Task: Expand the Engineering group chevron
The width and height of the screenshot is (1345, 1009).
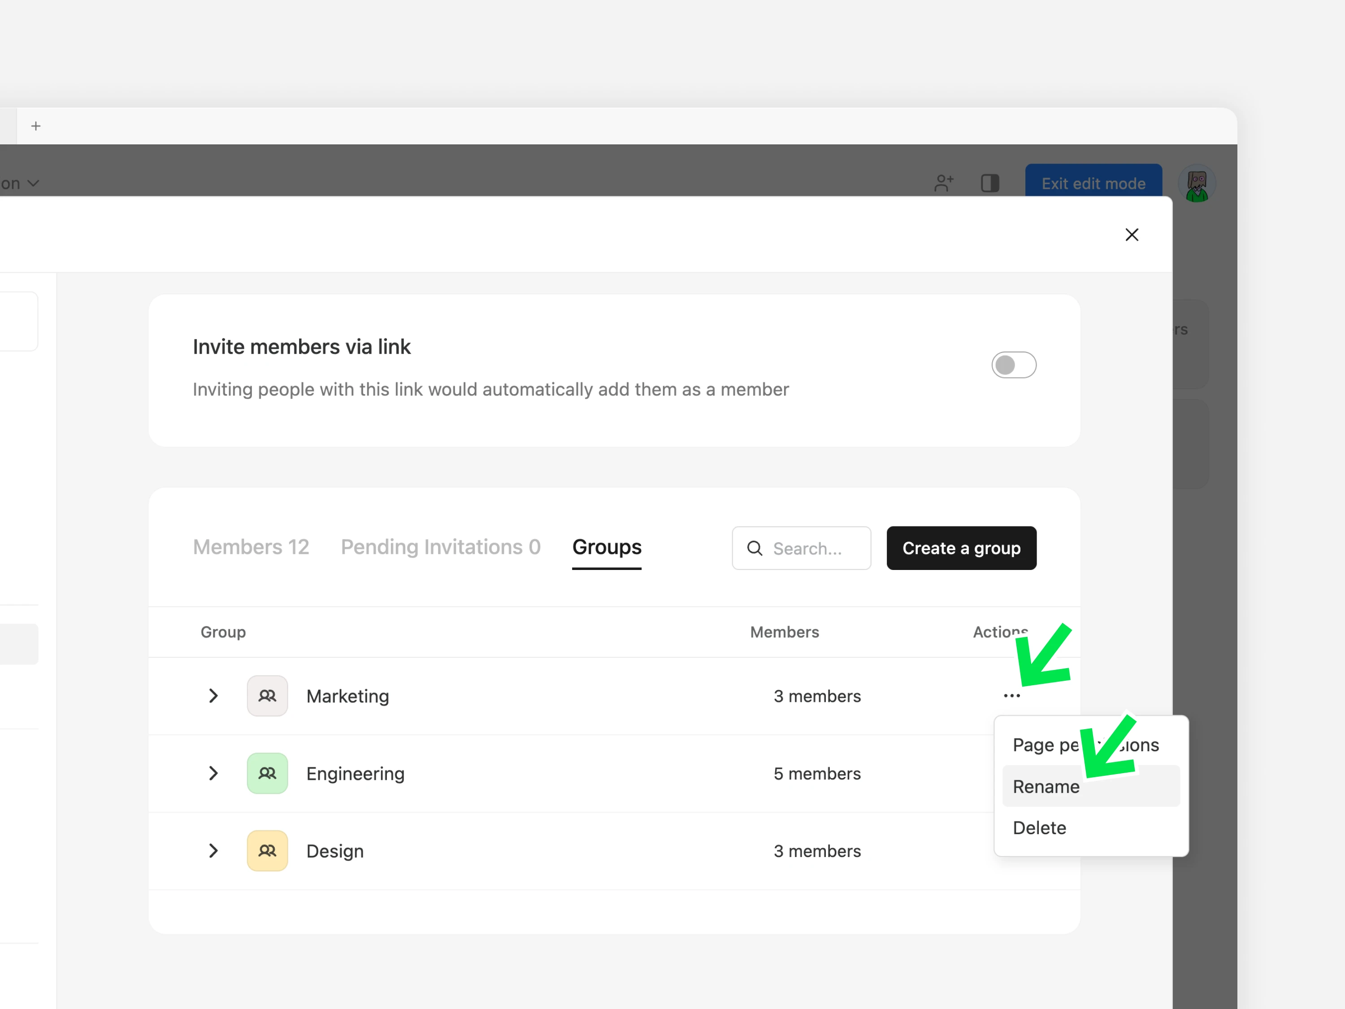Action: tap(213, 773)
